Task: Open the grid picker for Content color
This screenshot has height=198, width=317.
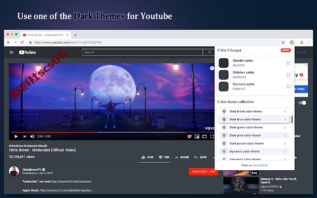Action: click(x=288, y=87)
